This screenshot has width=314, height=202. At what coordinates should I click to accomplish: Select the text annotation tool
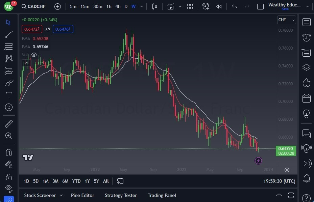[x=9, y=95]
